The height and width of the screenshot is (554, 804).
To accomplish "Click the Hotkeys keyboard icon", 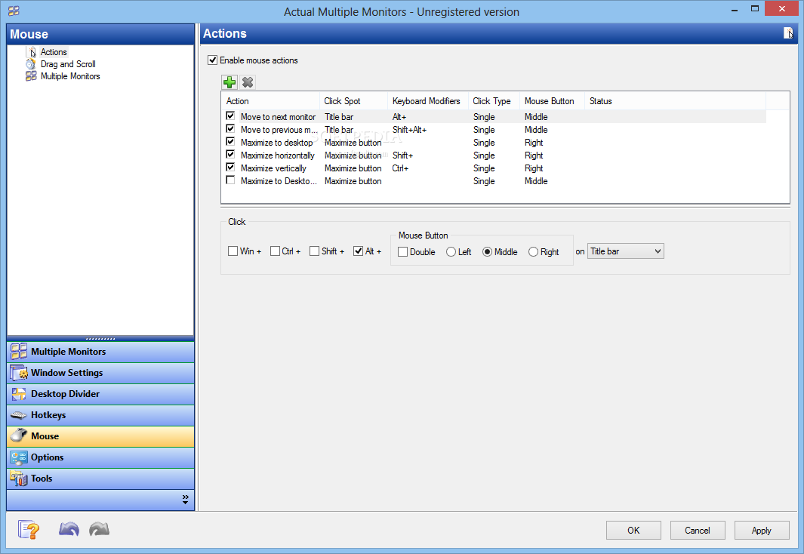I will tap(19, 414).
